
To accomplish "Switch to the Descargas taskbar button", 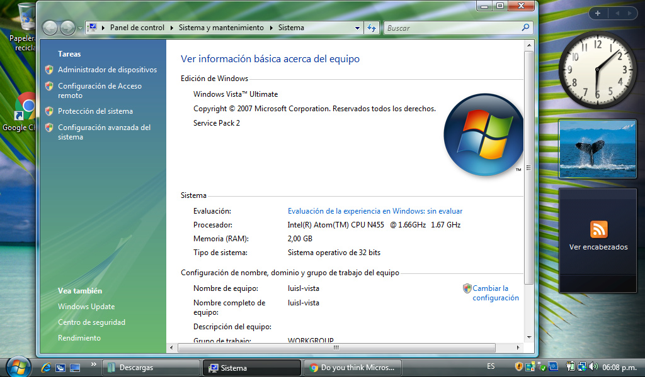I will [151, 368].
